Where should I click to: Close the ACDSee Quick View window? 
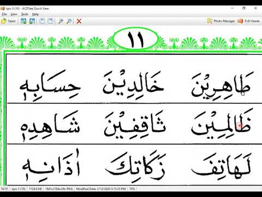point(255,8)
